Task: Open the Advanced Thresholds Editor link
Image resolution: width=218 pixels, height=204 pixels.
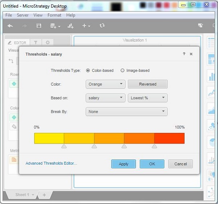Action: (51, 164)
